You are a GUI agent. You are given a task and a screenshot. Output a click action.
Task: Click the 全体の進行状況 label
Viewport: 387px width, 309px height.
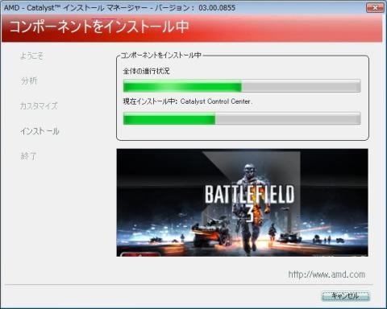(147, 71)
